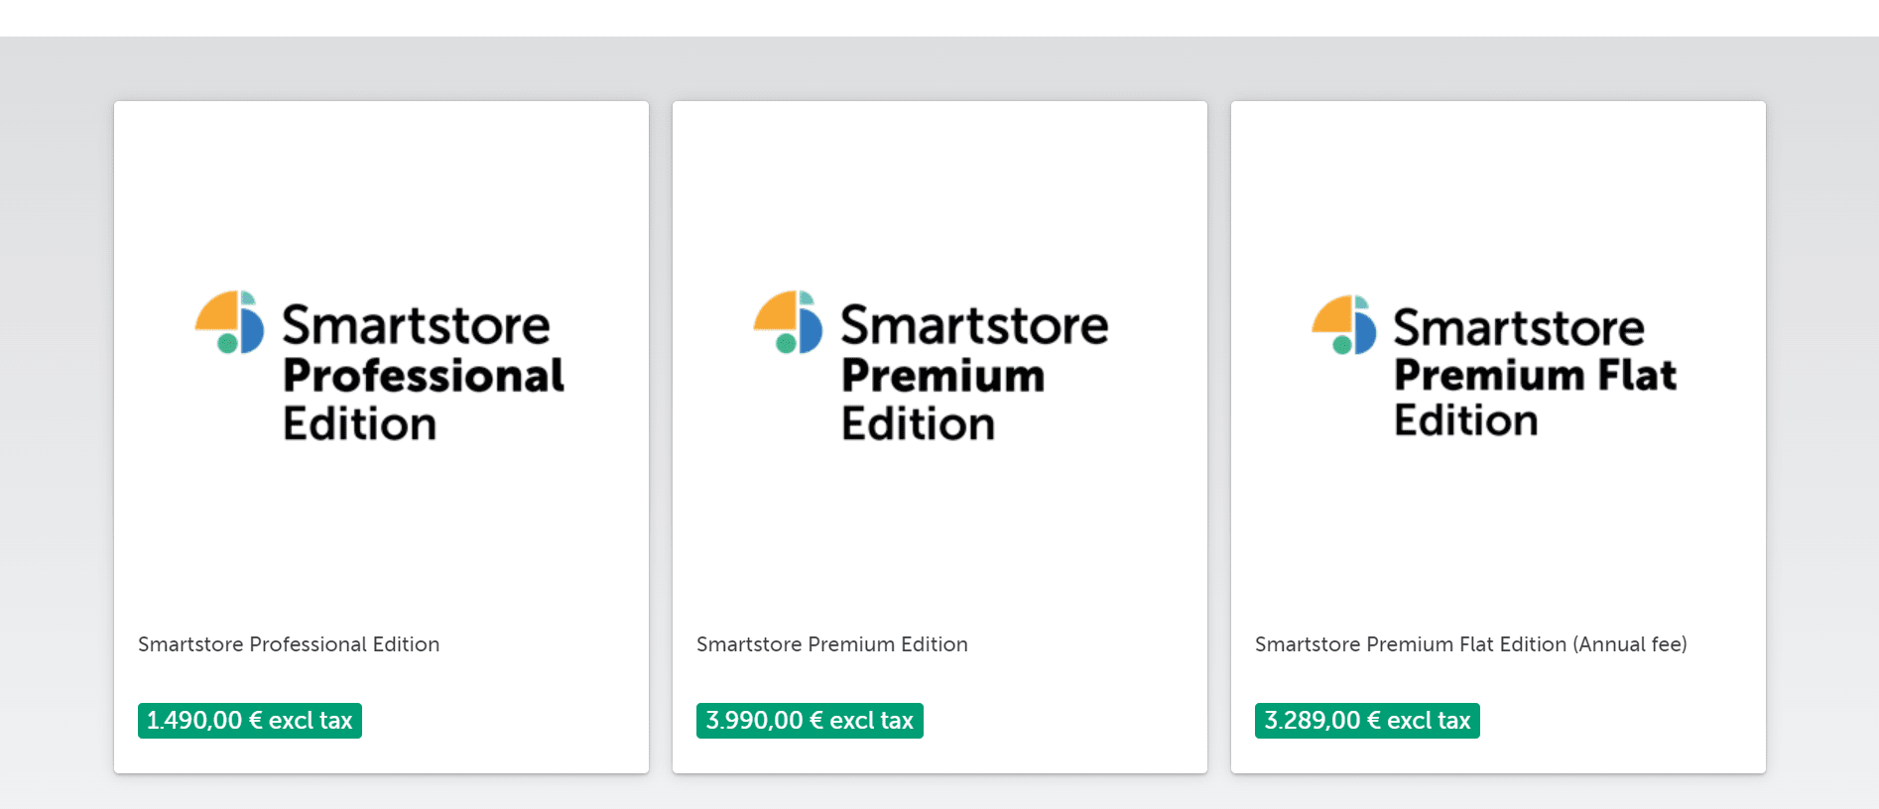
Task: Open the Smartstore Premium Edition product link
Action: 832,644
